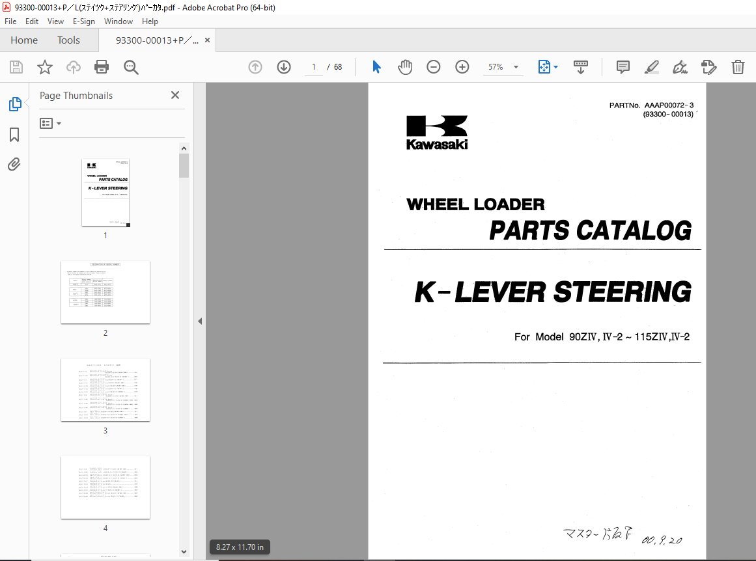Click the Zoom in plus icon
This screenshot has width=756, height=561.
pos(462,67)
